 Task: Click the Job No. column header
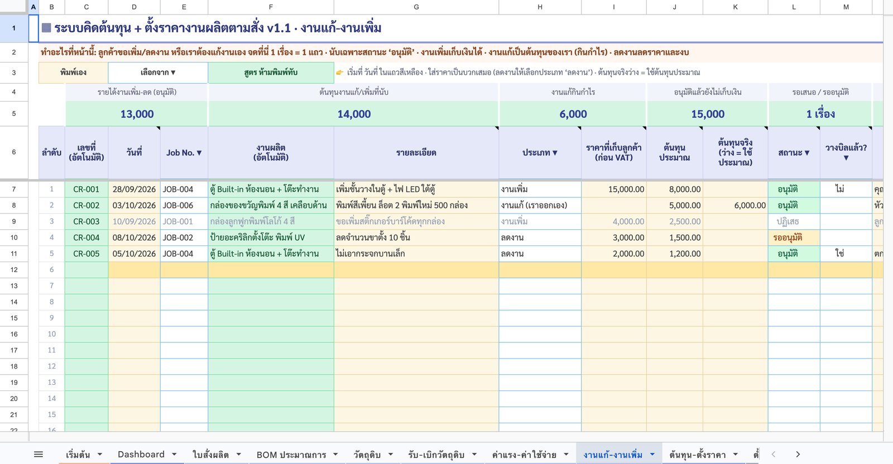pos(184,152)
